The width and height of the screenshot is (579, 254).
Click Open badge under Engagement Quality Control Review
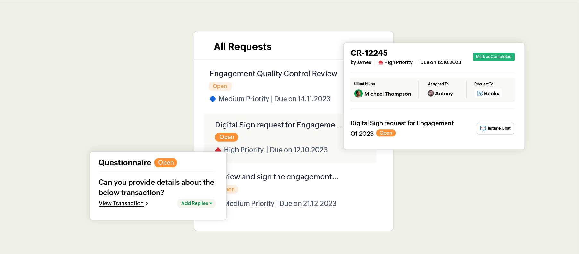[220, 86]
